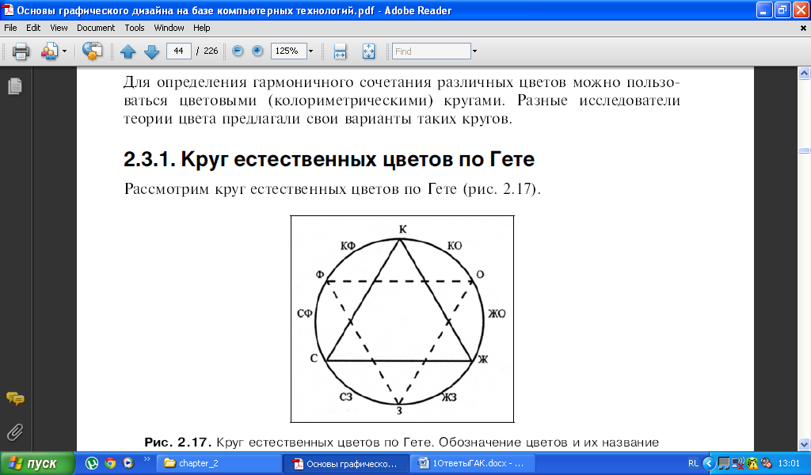This screenshot has height=475, width=811.
Task: Click the globe web-conference toolbar icon
Action: click(92, 51)
